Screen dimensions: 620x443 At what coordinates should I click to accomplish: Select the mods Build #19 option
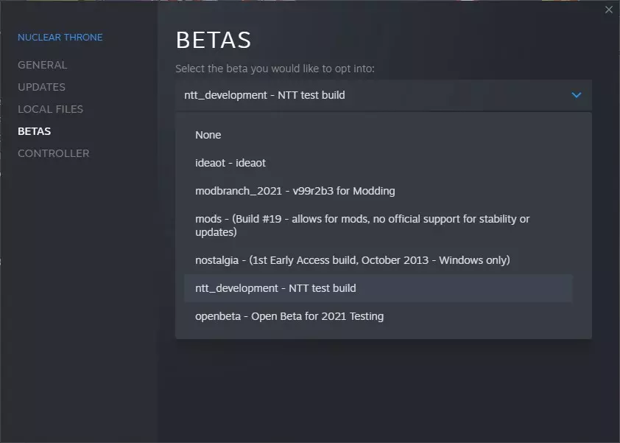362,226
